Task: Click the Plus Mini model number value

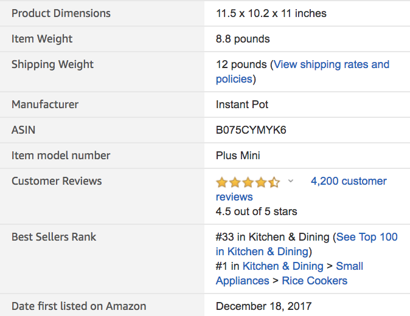Action: click(x=238, y=156)
